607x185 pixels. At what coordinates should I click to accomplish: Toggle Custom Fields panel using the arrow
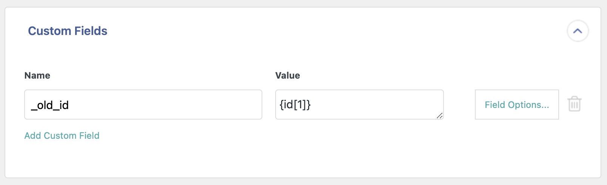click(578, 31)
